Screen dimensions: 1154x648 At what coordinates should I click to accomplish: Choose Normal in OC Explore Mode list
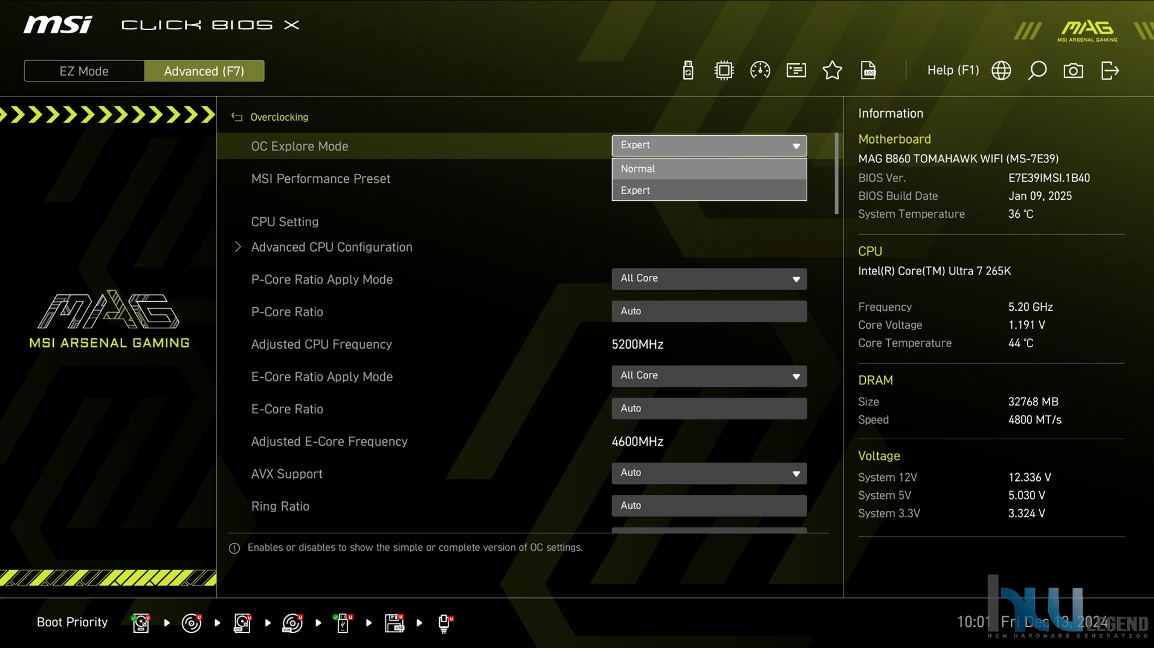point(709,169)
